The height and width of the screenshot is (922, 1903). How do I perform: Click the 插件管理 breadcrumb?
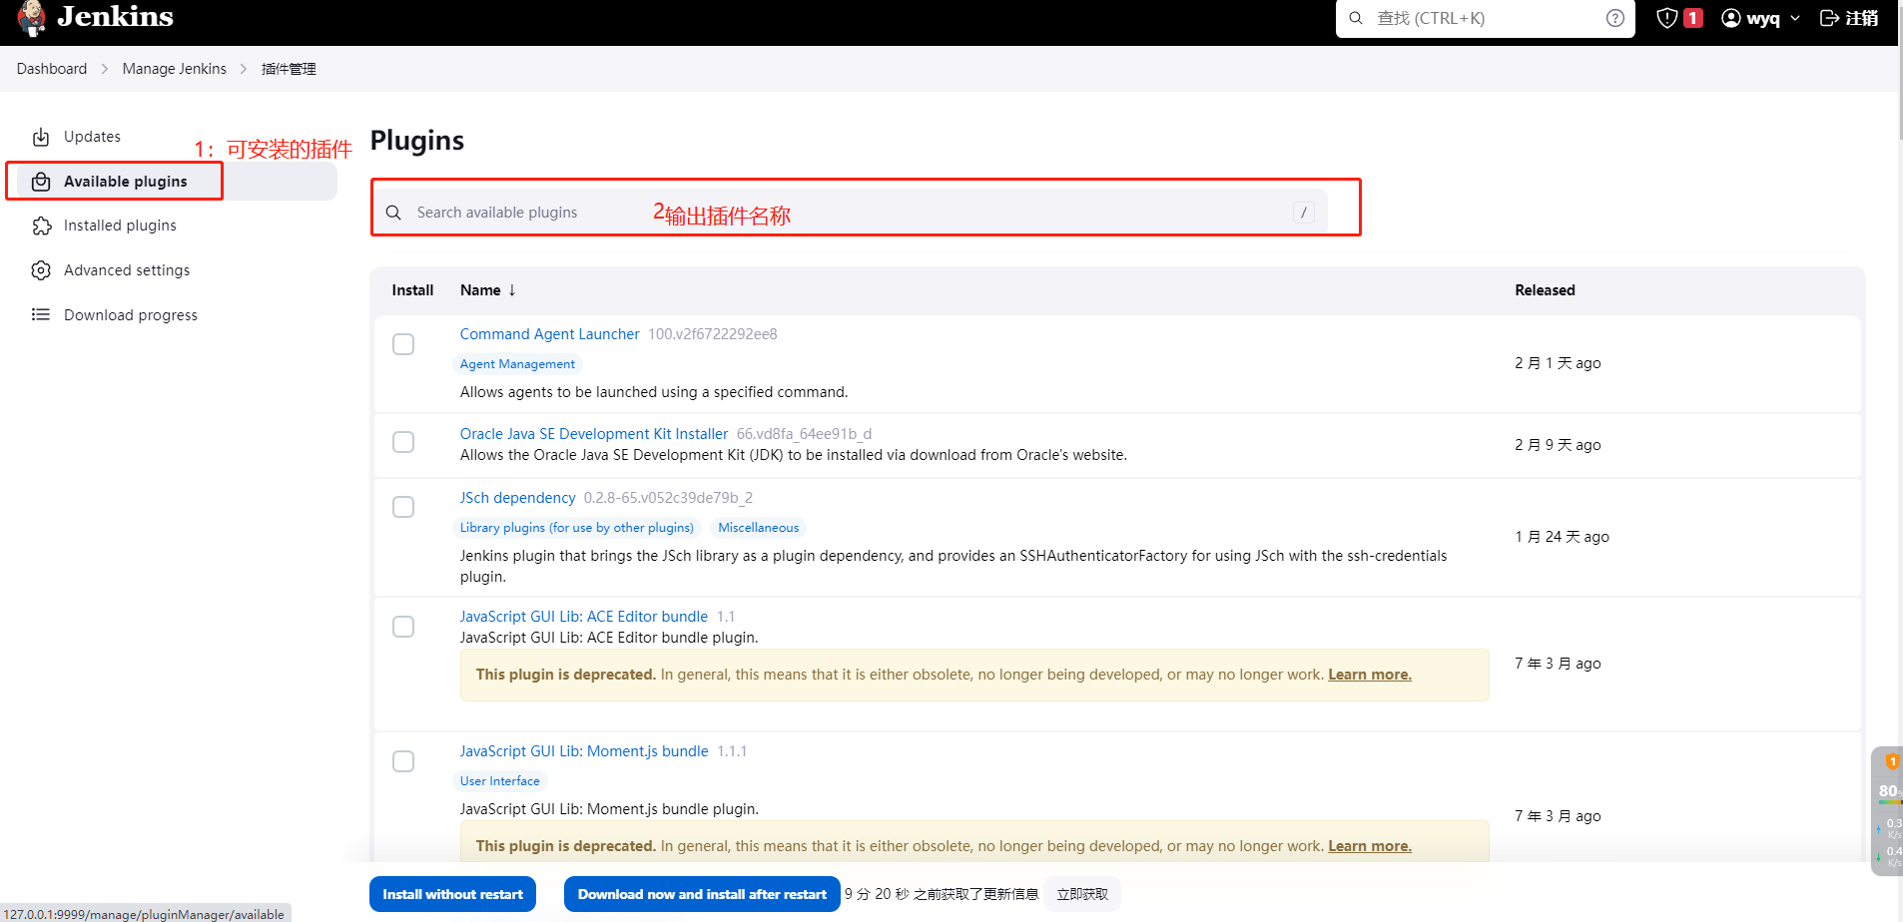point(289,69)
